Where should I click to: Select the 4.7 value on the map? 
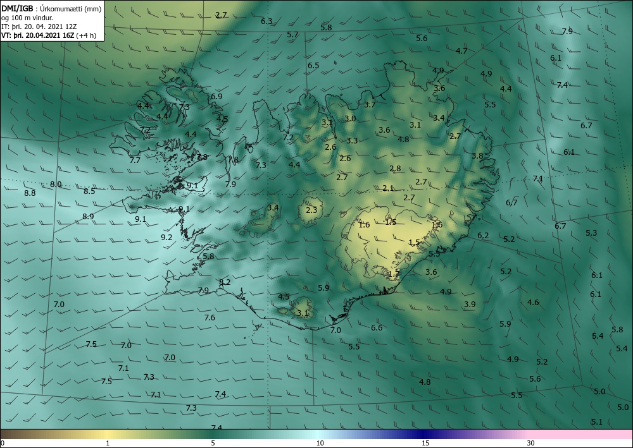[x=461, y=51]
